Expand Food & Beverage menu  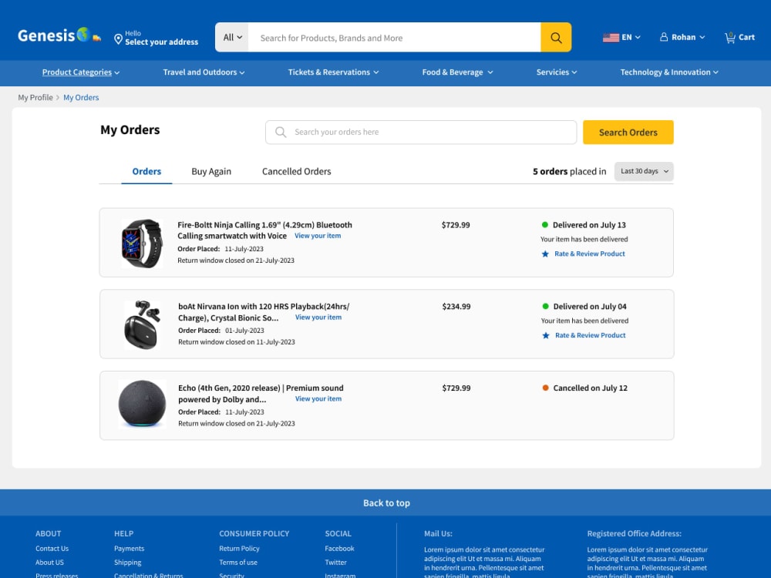point(457,72)
